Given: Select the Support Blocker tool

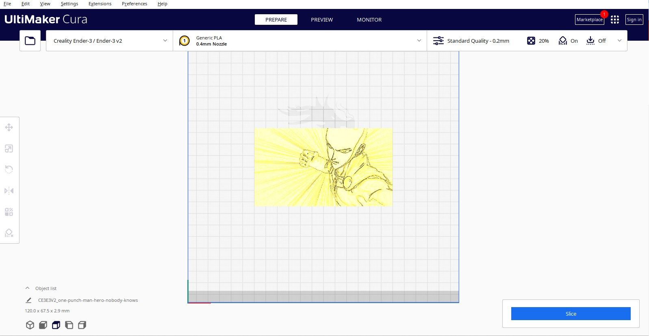Looking at the screenshot, I should coord(9,233).
